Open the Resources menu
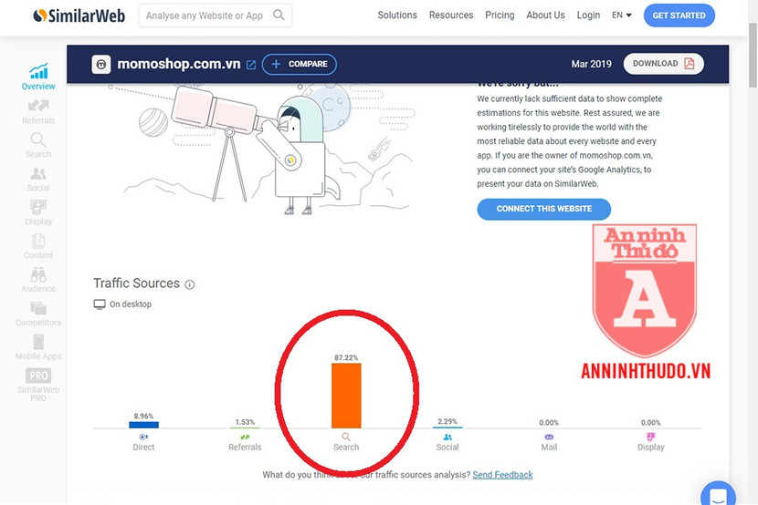This screenshot has height=505, width=758. 451,15
